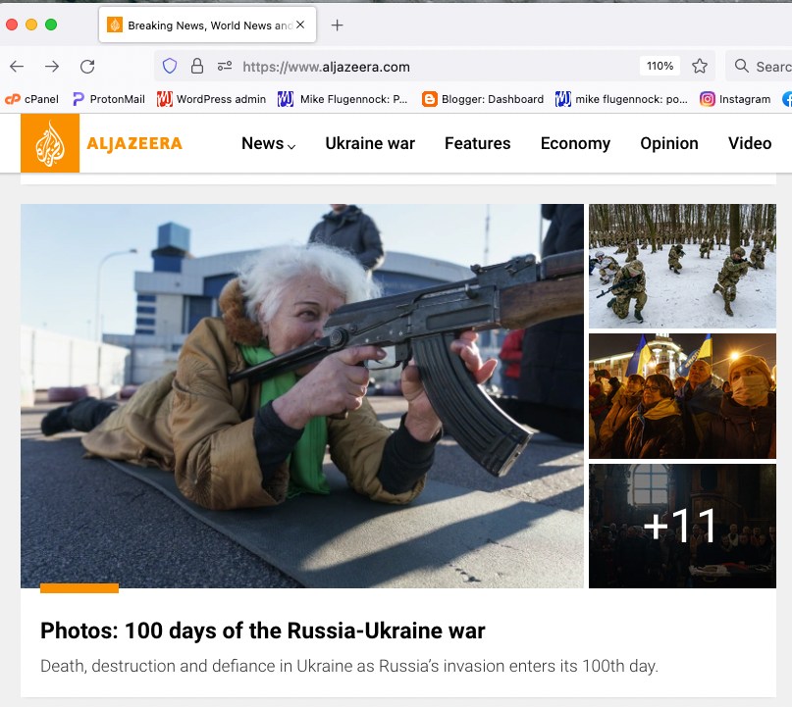Click the Al Jazeera orange logo

point(50,143)
